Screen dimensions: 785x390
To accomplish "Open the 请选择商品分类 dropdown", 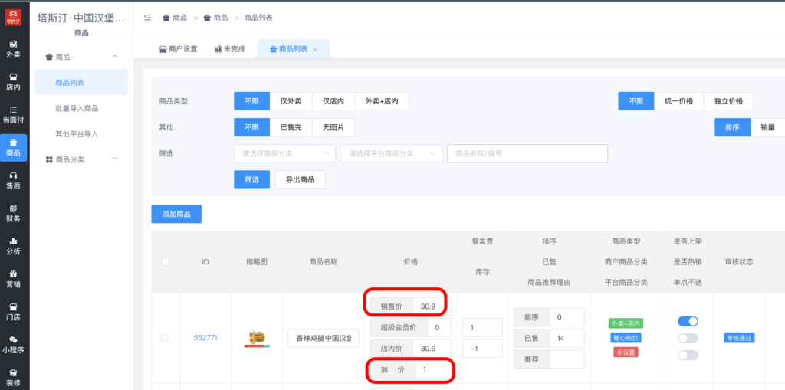I will pyautogui.click(x=285, y=154).
